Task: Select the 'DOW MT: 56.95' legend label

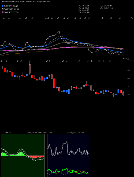Action: click(x=11, y=9)
